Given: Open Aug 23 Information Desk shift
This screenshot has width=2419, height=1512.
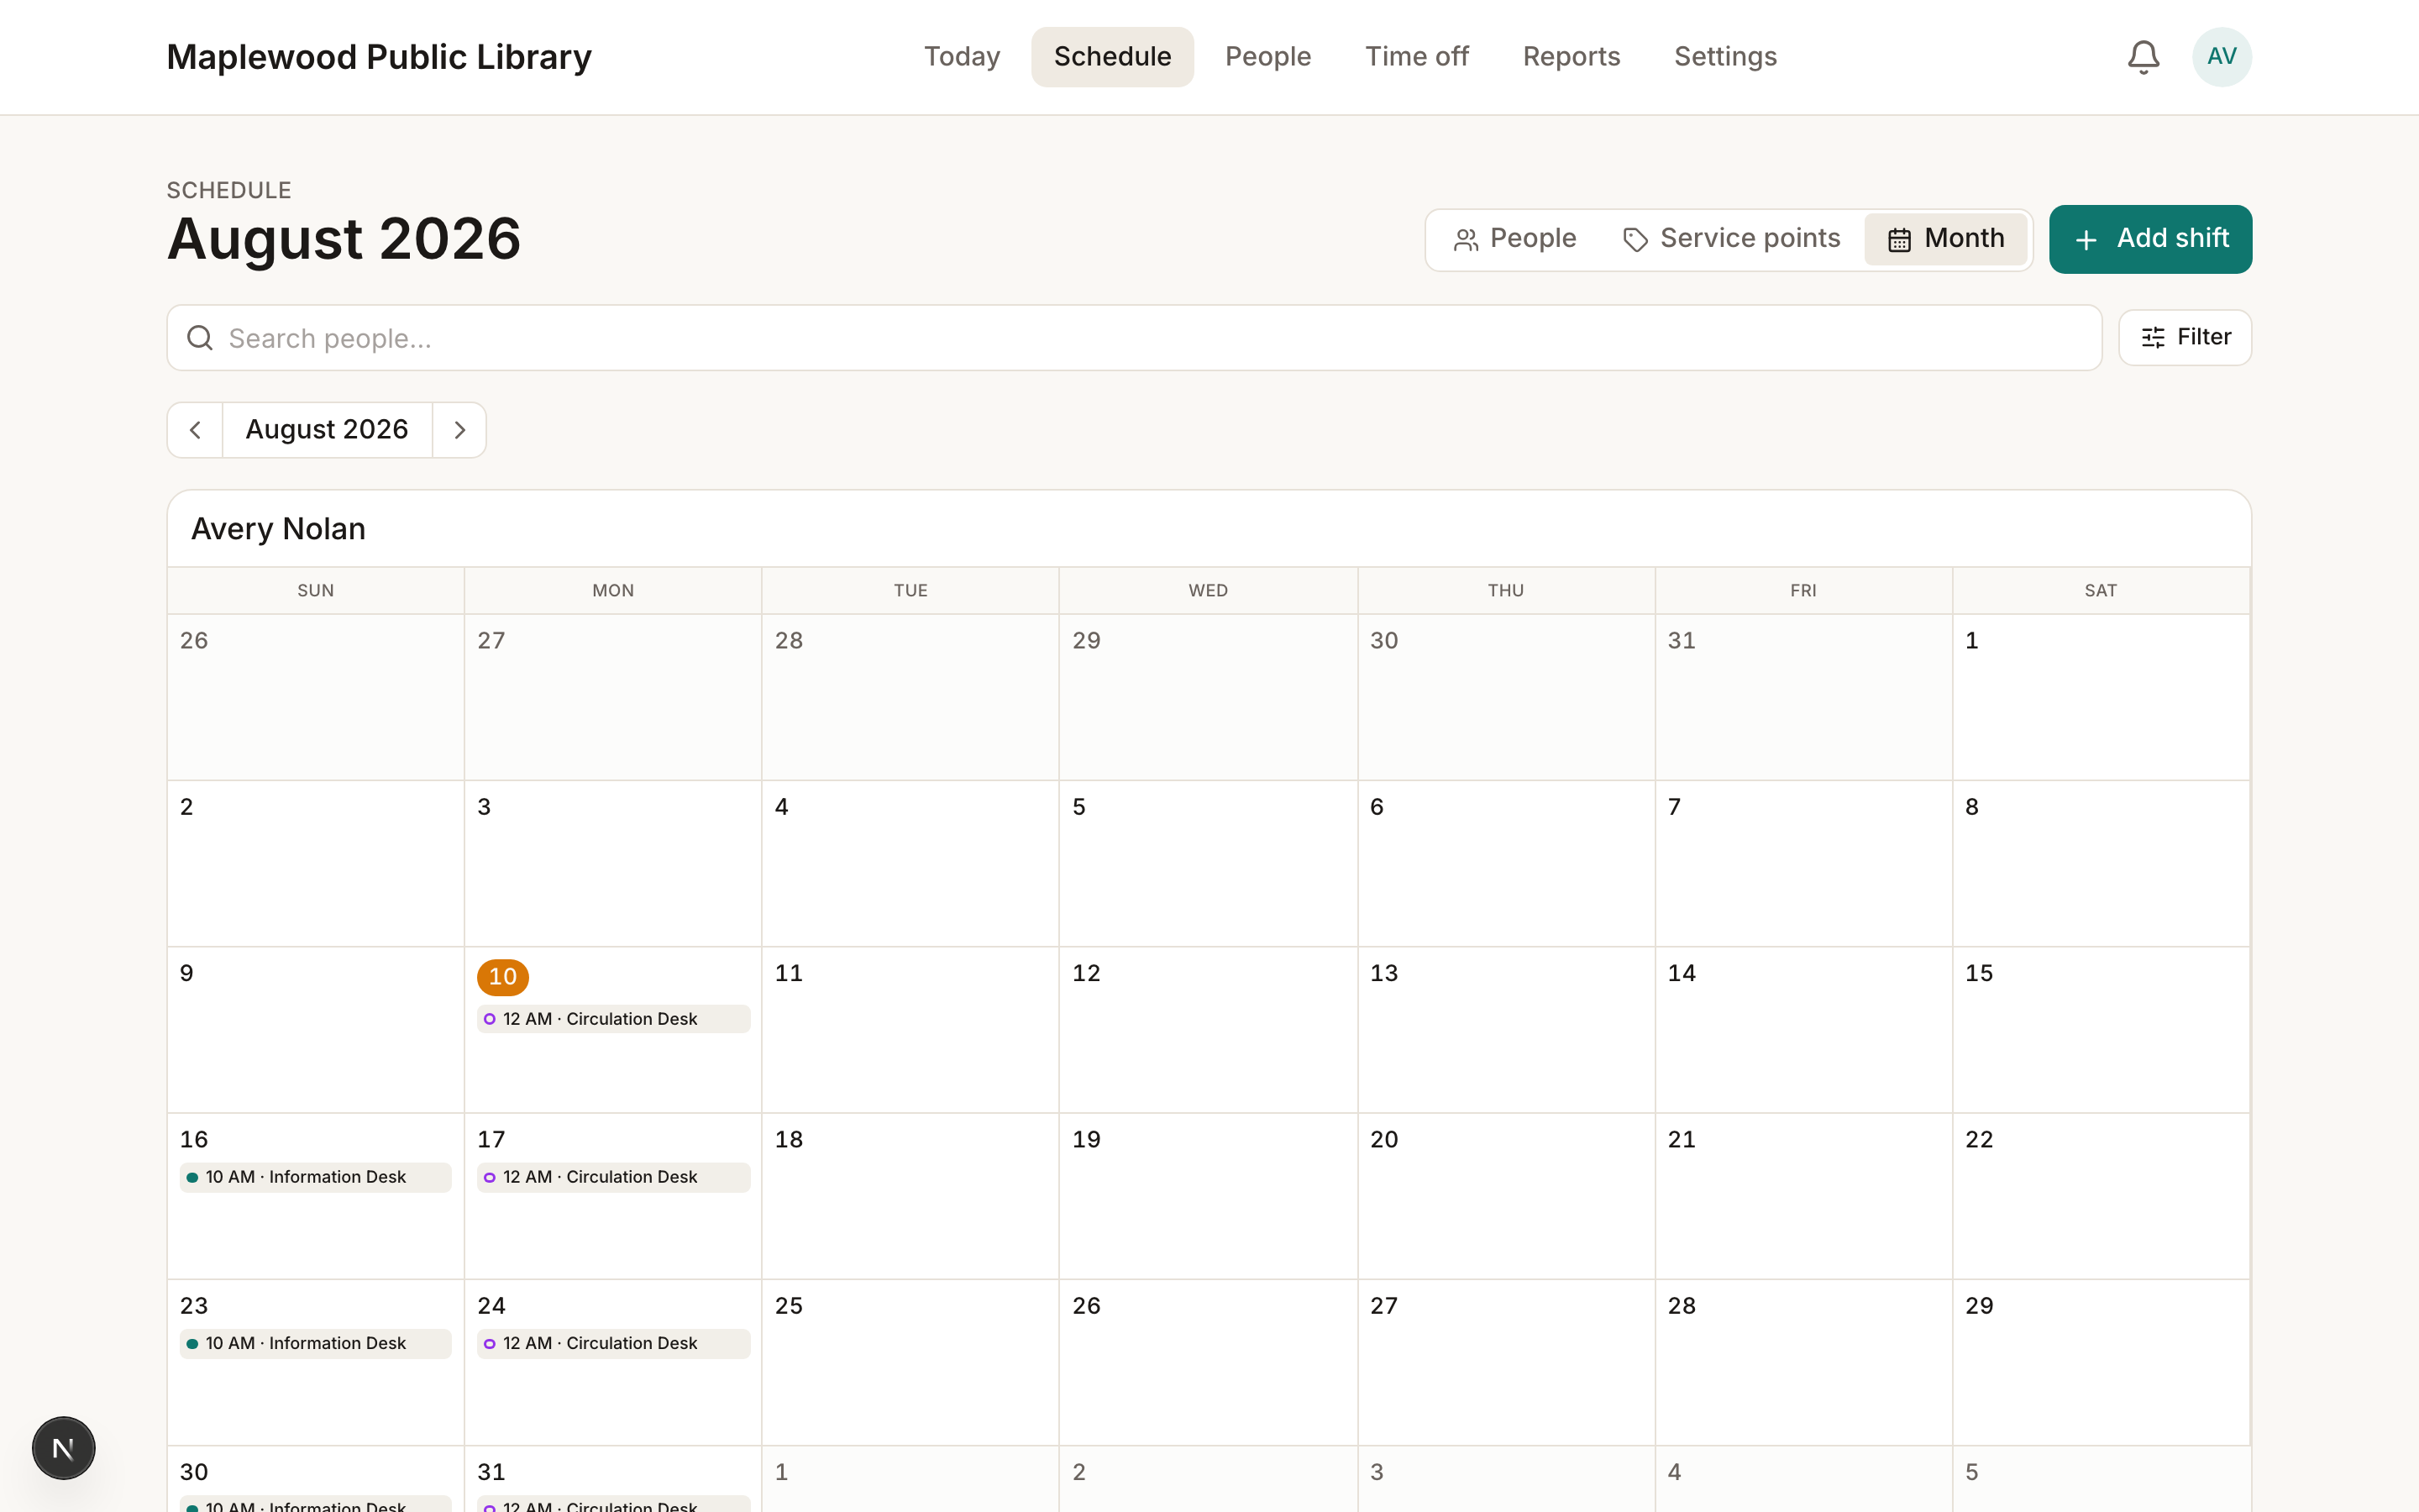Looking at the screenshot, I should click(315, 1343).
